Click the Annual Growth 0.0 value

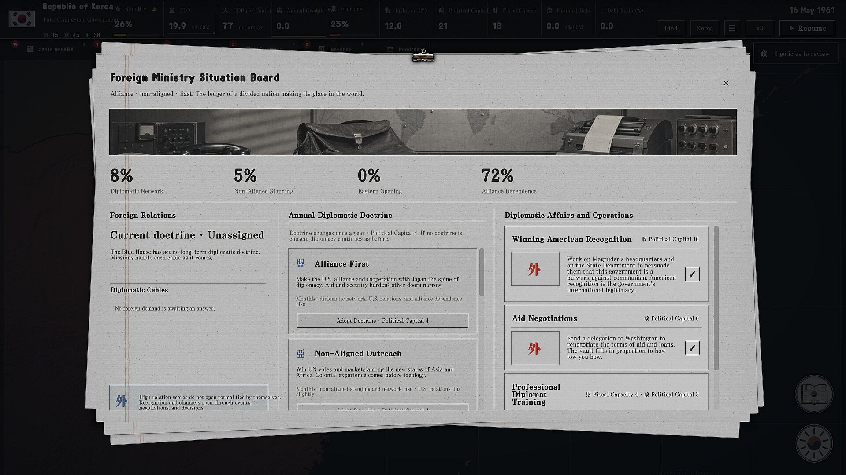[x=283, y=26]
